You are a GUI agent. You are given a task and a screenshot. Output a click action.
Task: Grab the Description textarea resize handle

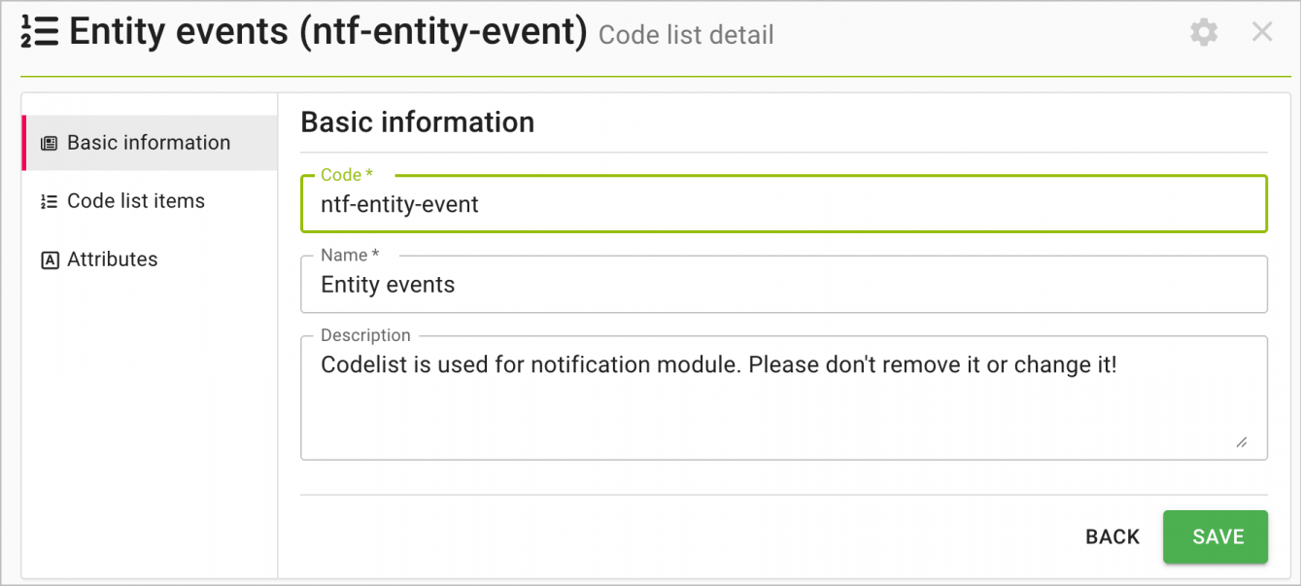[1241, 441]
